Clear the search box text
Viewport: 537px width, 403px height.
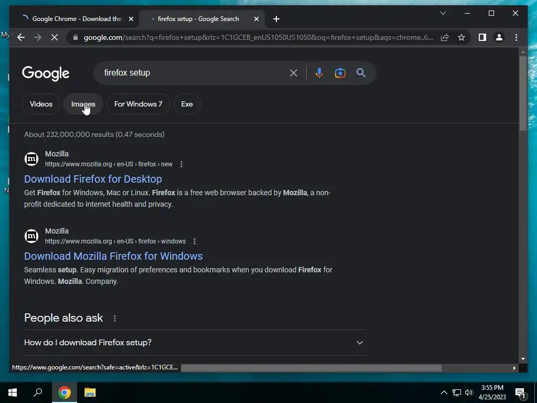coord(294,72)
